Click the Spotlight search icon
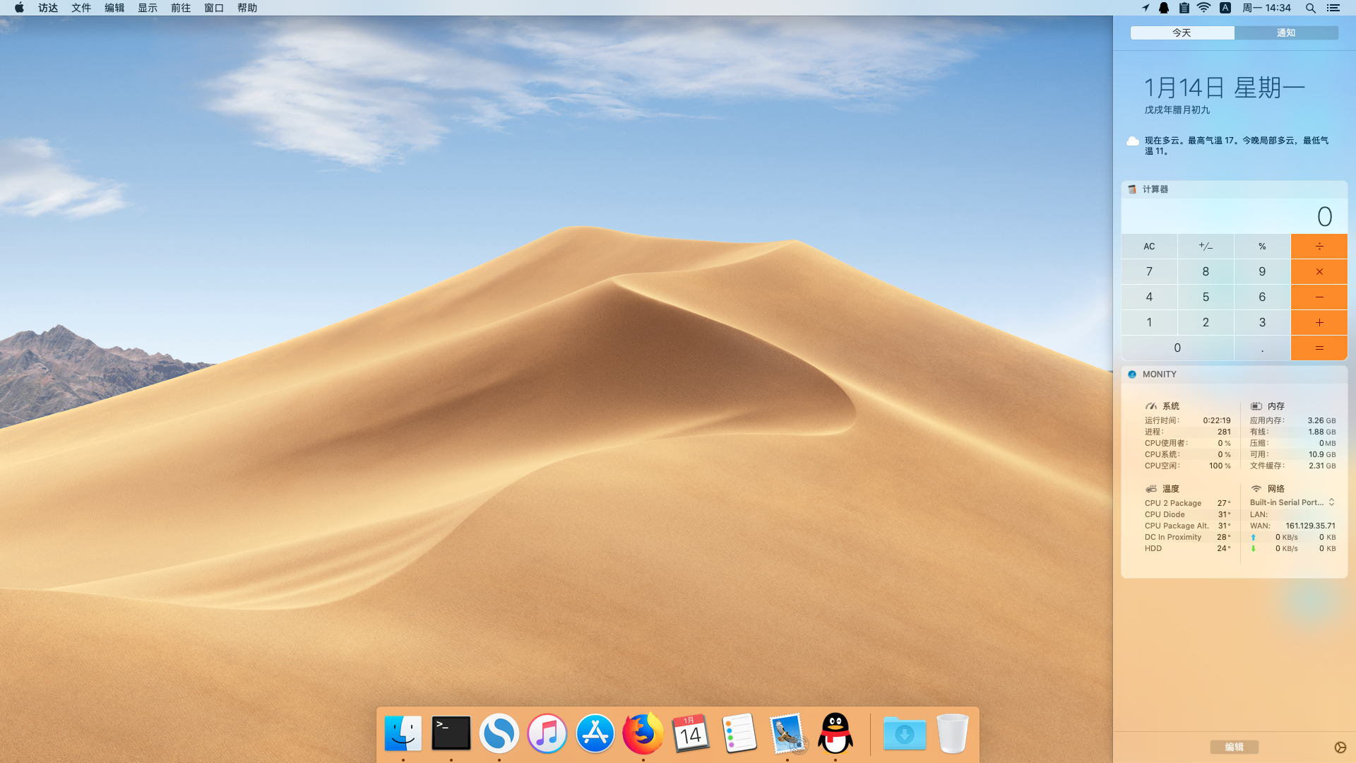The image size is (1356, 763). [1310, 8]
